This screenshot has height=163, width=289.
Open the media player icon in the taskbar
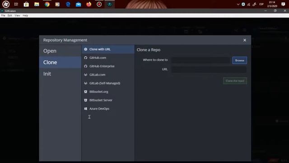[x=57, y=4]
